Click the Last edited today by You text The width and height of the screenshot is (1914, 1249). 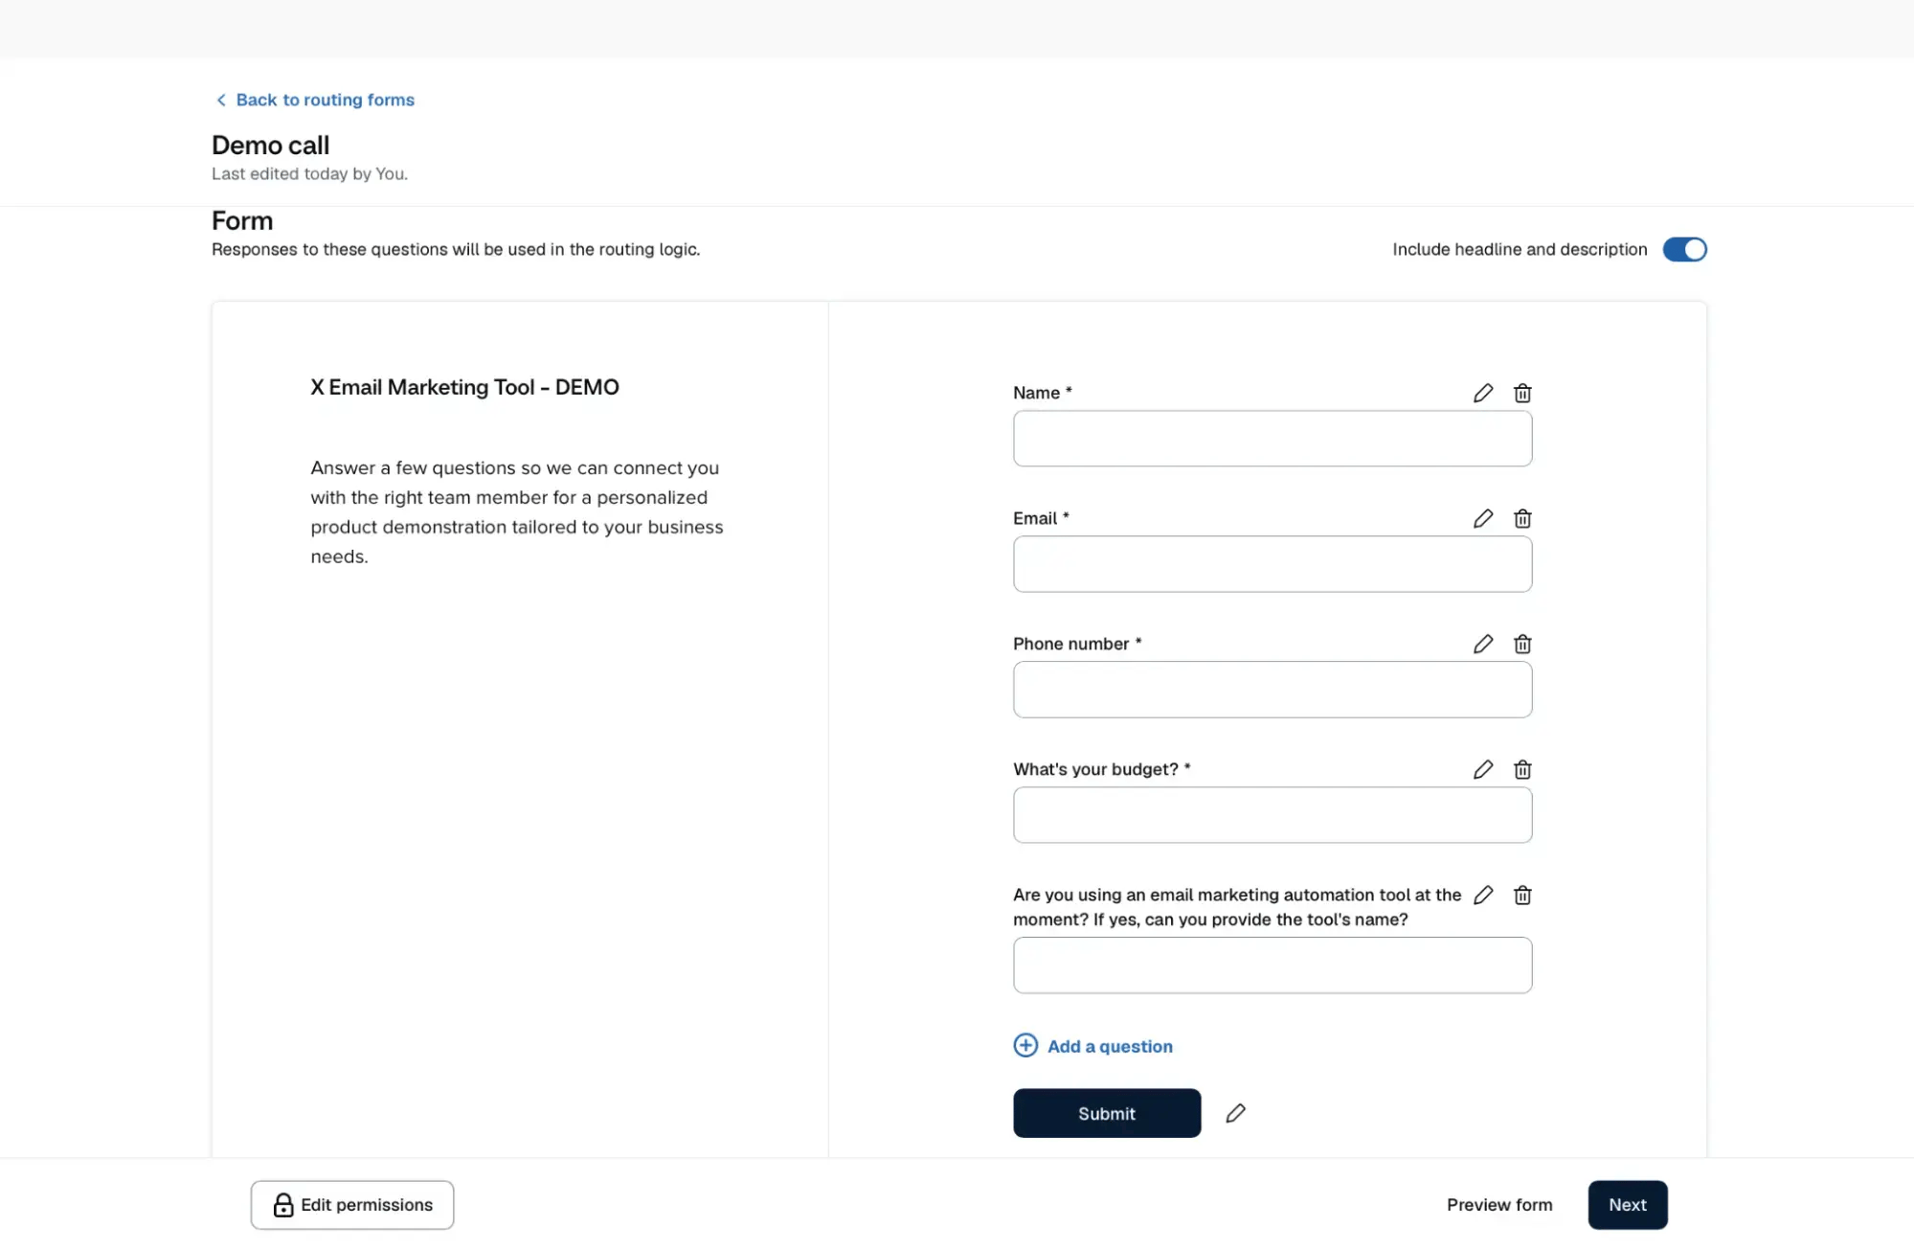309,173
